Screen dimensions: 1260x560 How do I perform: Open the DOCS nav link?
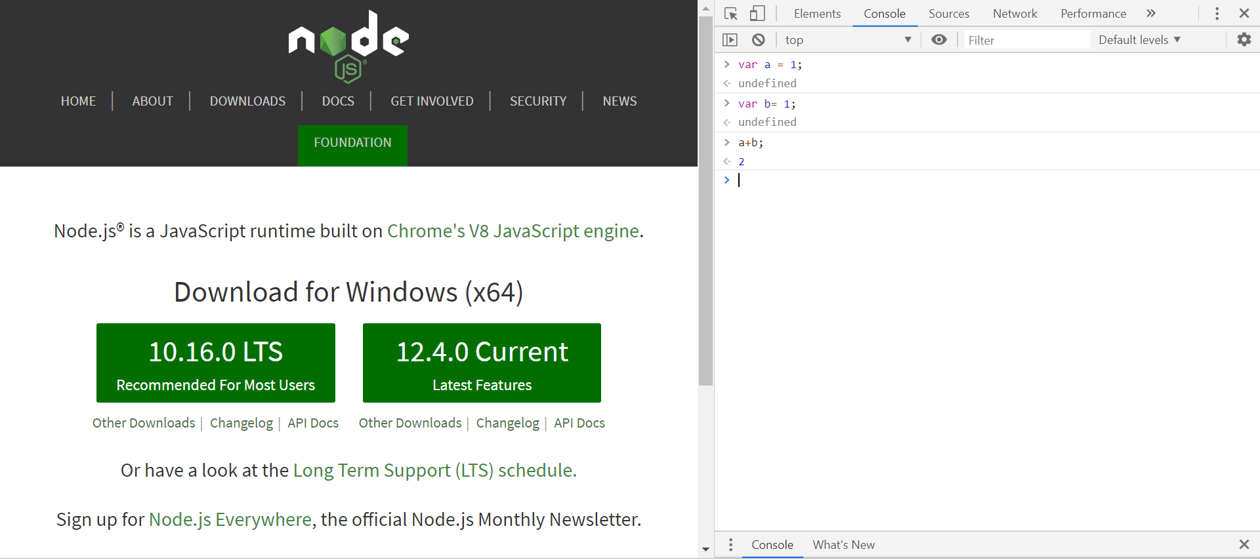[338, 101]
